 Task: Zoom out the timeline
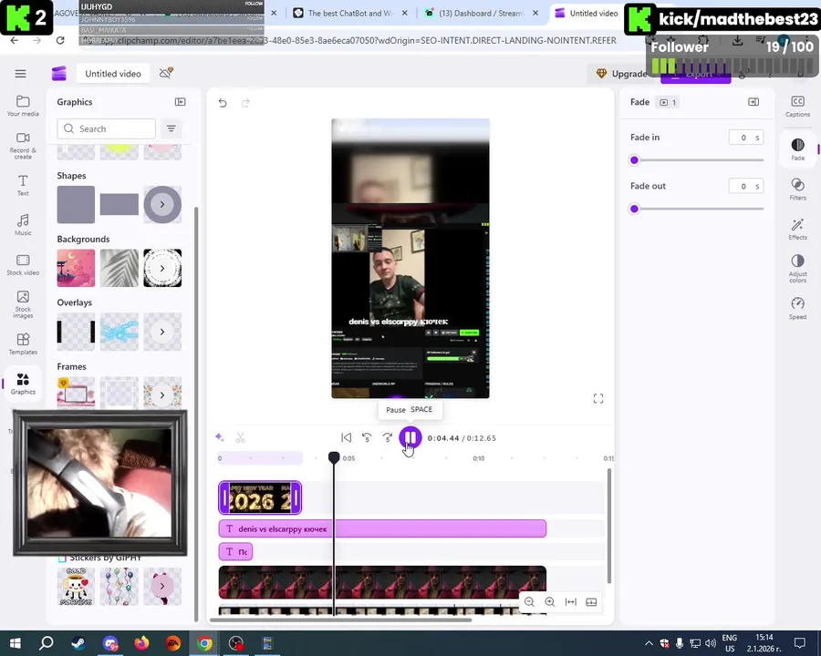pyautogui.click(x=529, y=601)
